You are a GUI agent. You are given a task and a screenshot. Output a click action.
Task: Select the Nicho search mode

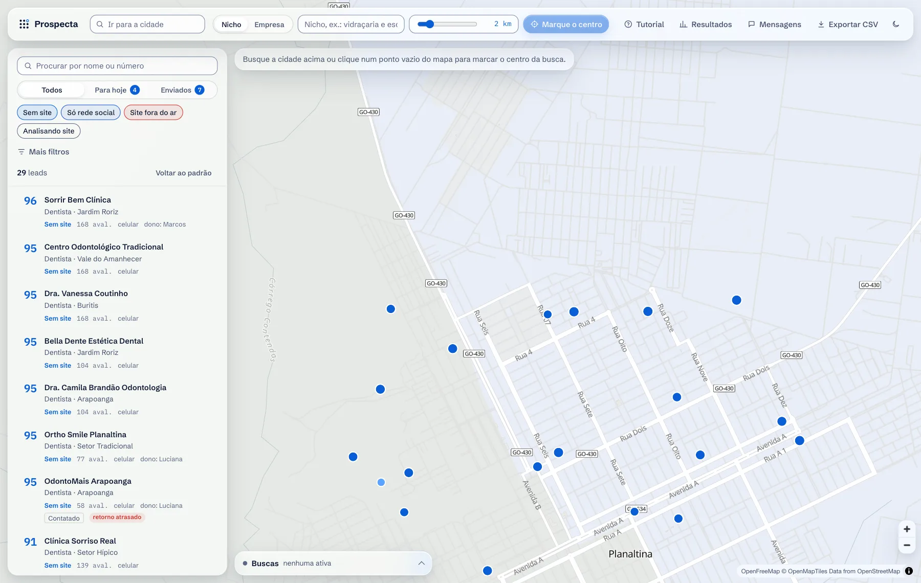click(231, 24)
